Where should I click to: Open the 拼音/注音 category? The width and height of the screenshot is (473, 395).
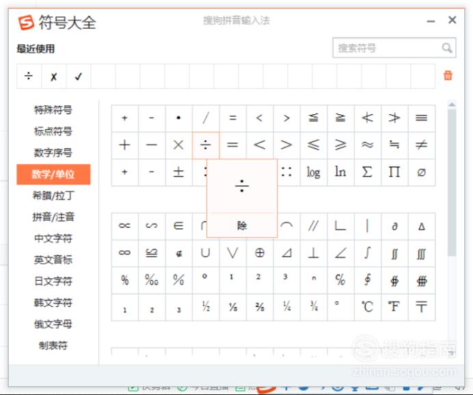(x=53, y=217)
